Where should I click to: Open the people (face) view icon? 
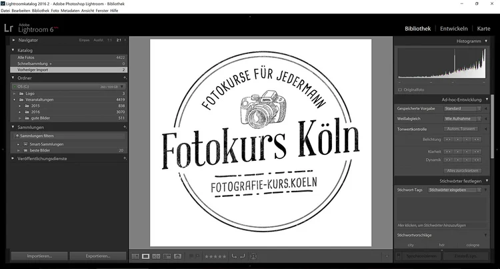pos(177,256)
